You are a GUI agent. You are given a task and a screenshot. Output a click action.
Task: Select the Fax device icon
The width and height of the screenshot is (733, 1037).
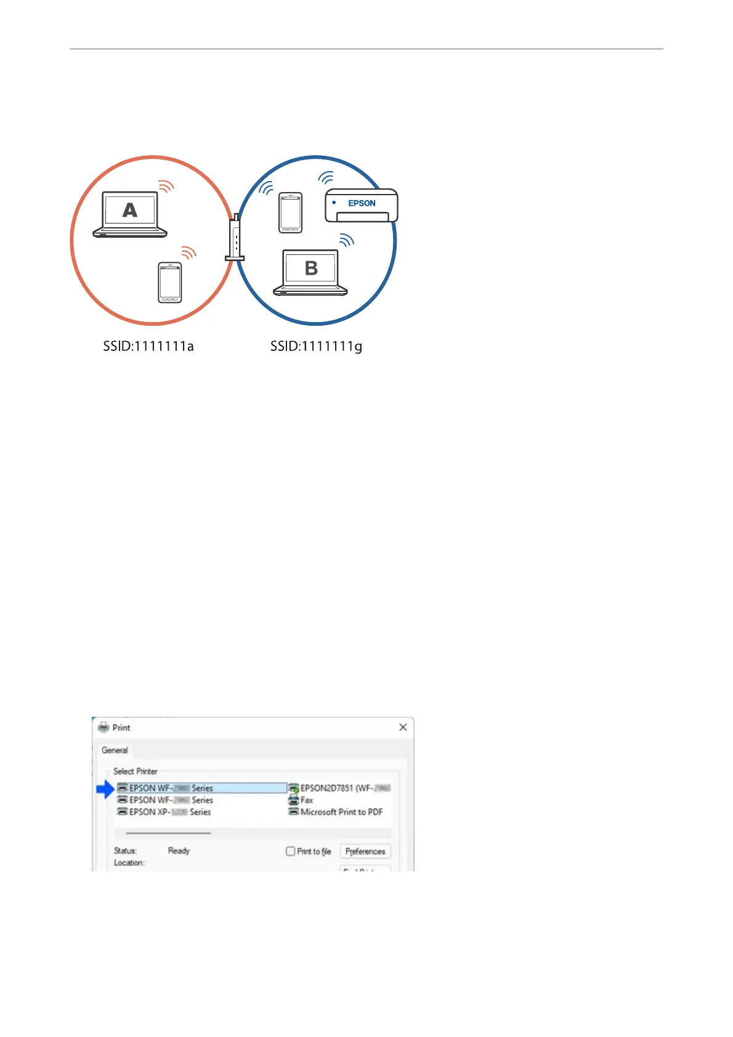294,800
